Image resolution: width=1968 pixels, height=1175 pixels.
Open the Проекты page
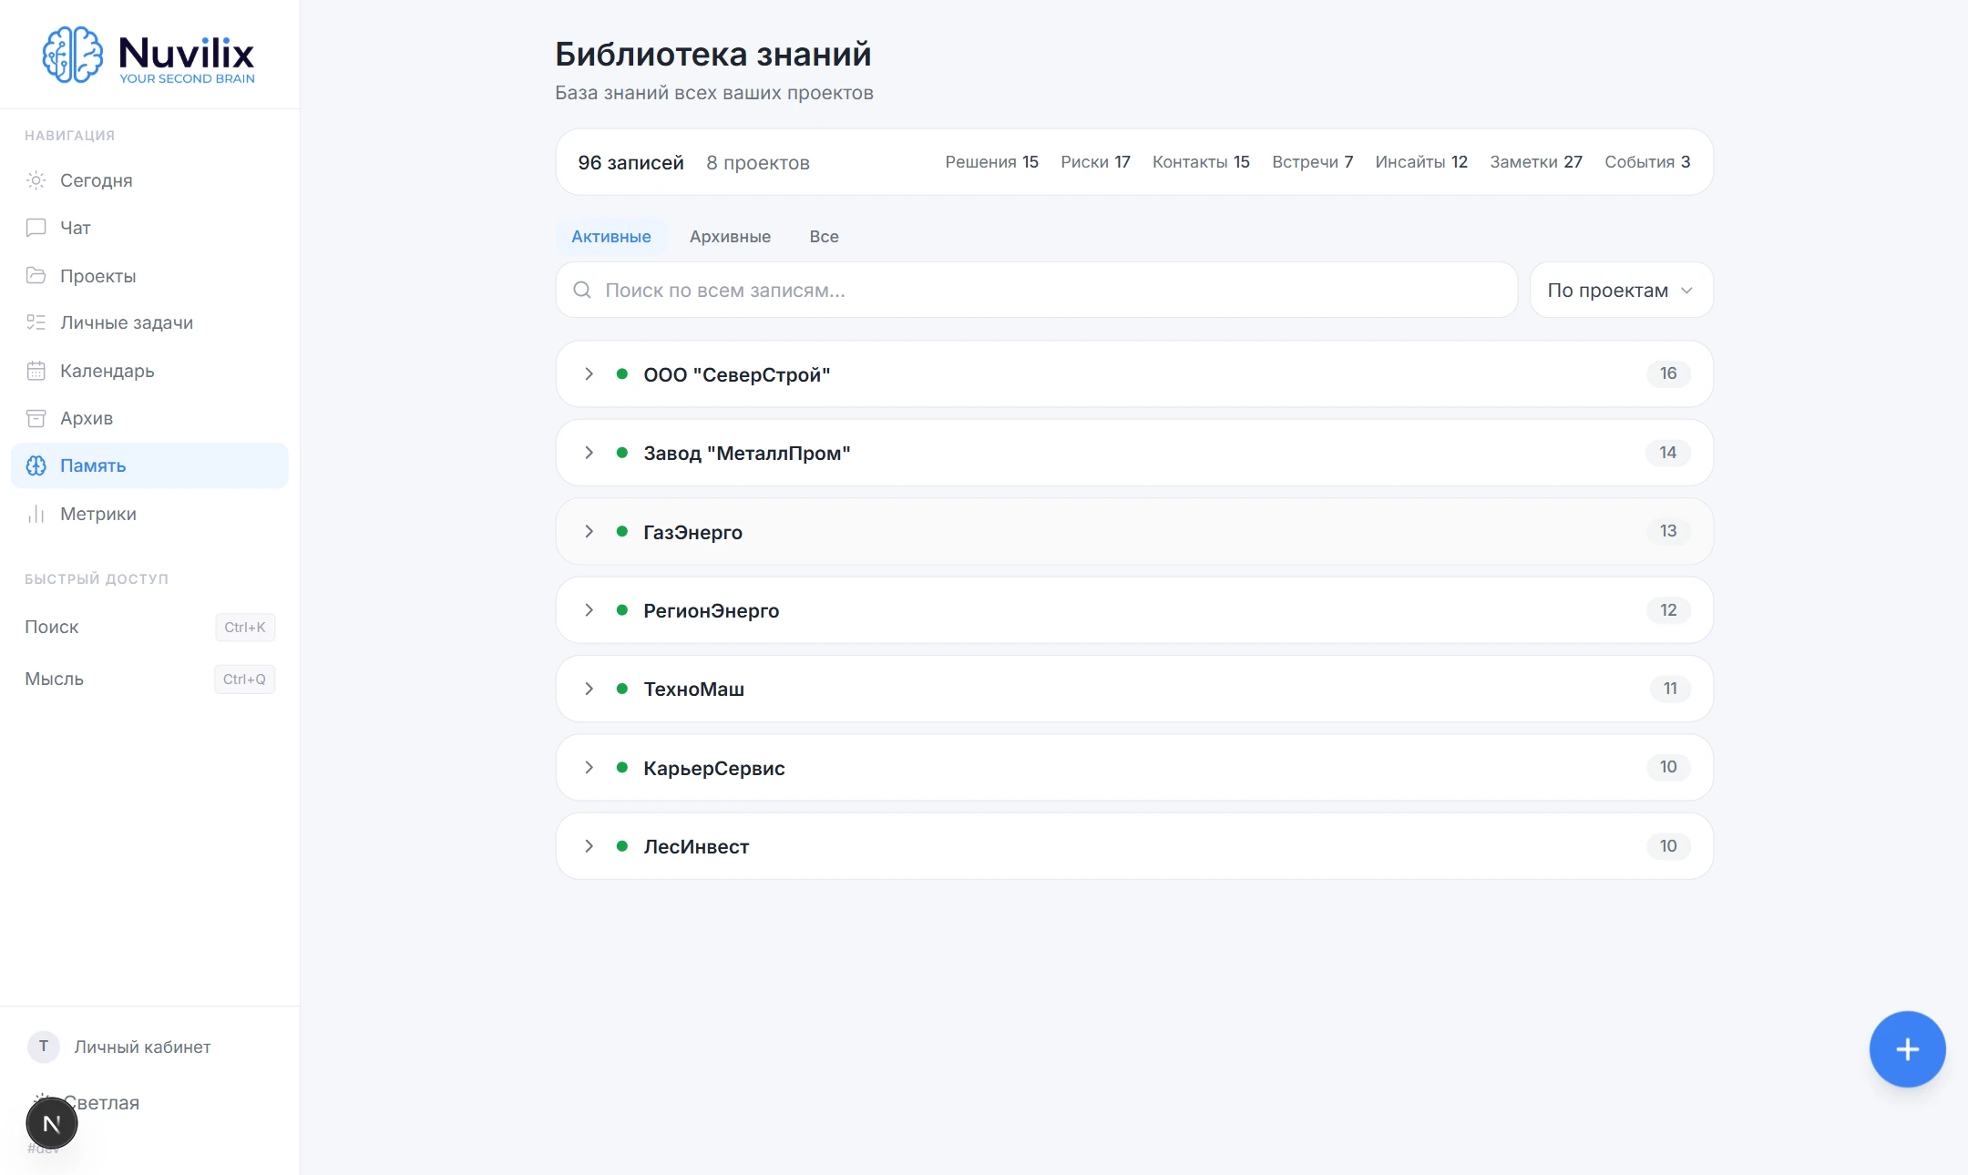pos(149,275)
